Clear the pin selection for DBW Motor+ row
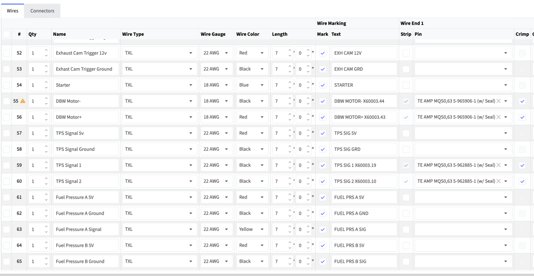 [x=498, y=117]
